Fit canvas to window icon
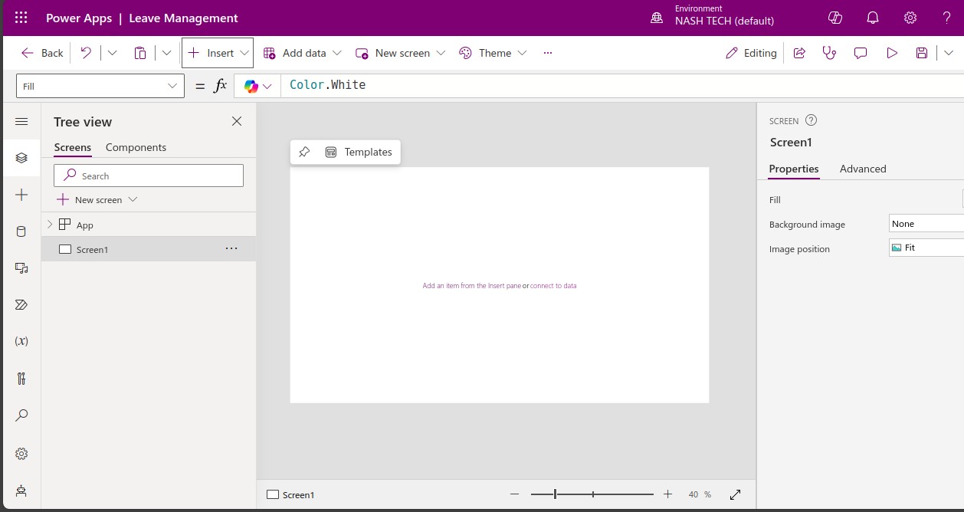The width and height of the screenshot is (964, 512). coord(735,494)
